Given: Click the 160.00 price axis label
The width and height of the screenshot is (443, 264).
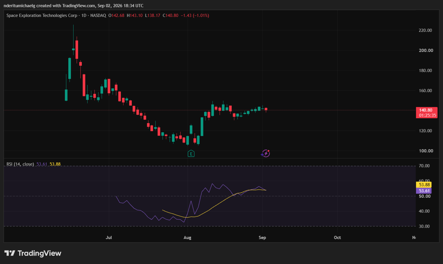Looking at the screenshot, I should point(425,90).
